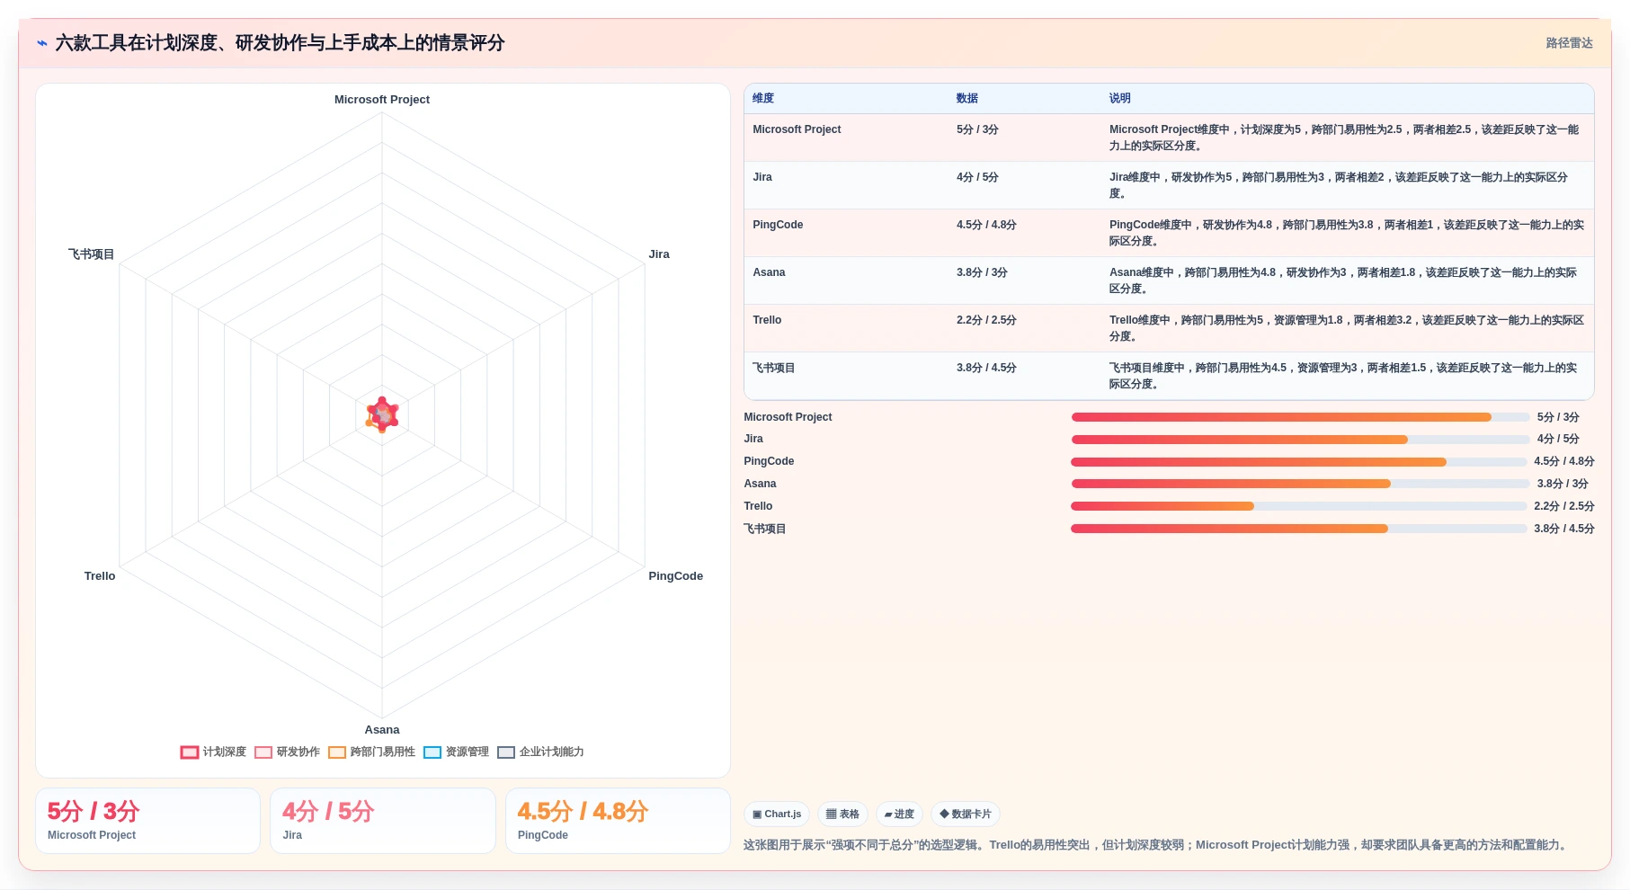Click the 数据卡片 chip
Screen dimensions: 1630x890
(x=966, y=814)
